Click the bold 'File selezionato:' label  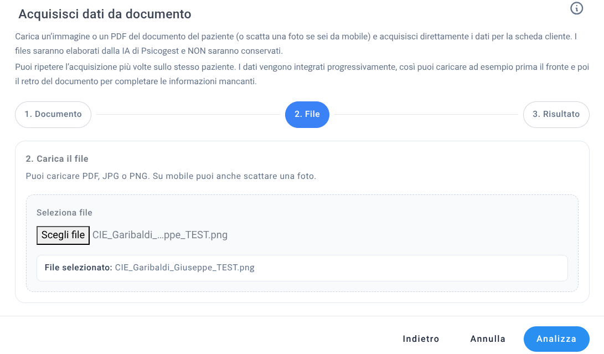pyautogui.click(x=78, y=268)
